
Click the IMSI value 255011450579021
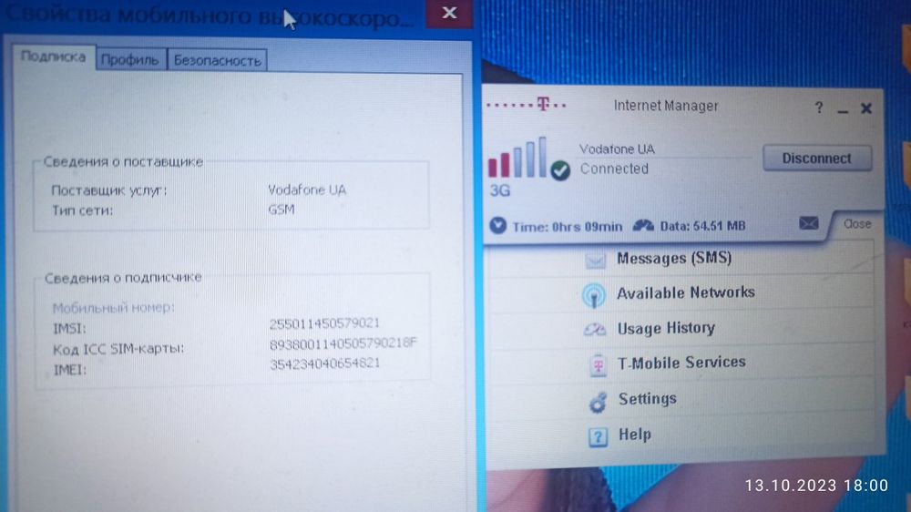[x=324, y=323]
